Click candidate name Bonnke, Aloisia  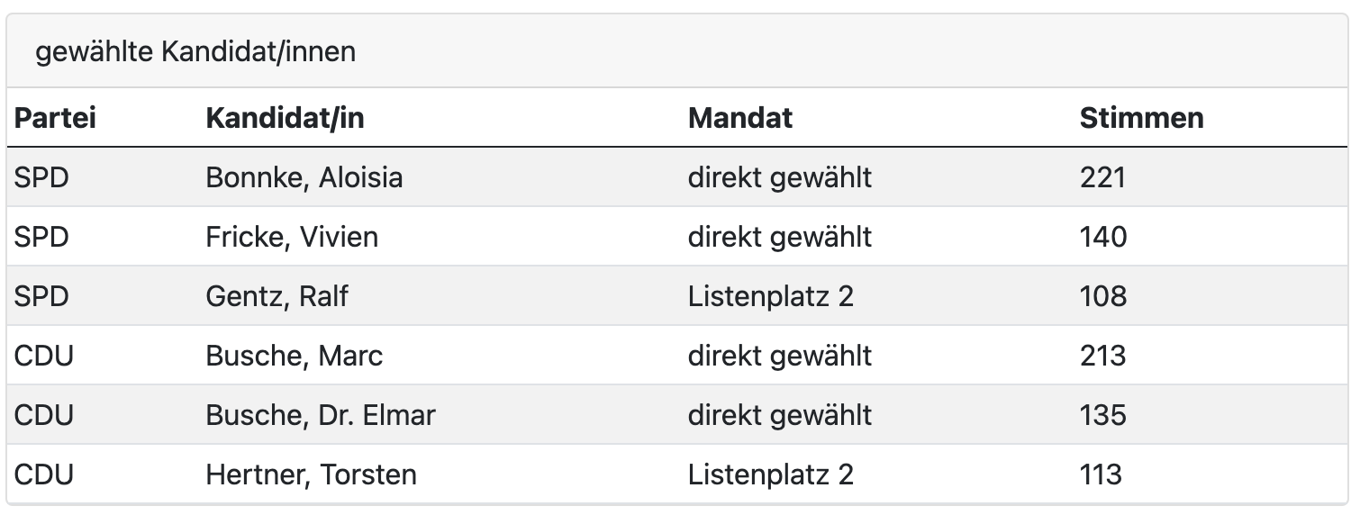[304, 177]
